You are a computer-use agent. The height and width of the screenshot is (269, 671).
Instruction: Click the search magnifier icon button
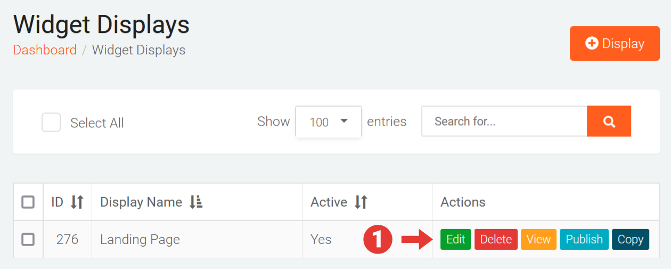point(609,121)
